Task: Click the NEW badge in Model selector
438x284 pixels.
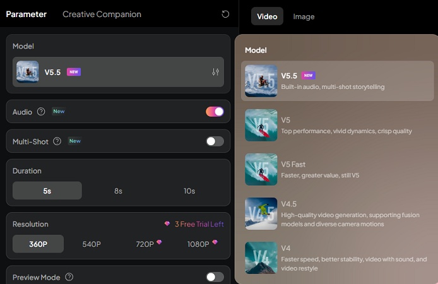Action: tap(74, 72)
